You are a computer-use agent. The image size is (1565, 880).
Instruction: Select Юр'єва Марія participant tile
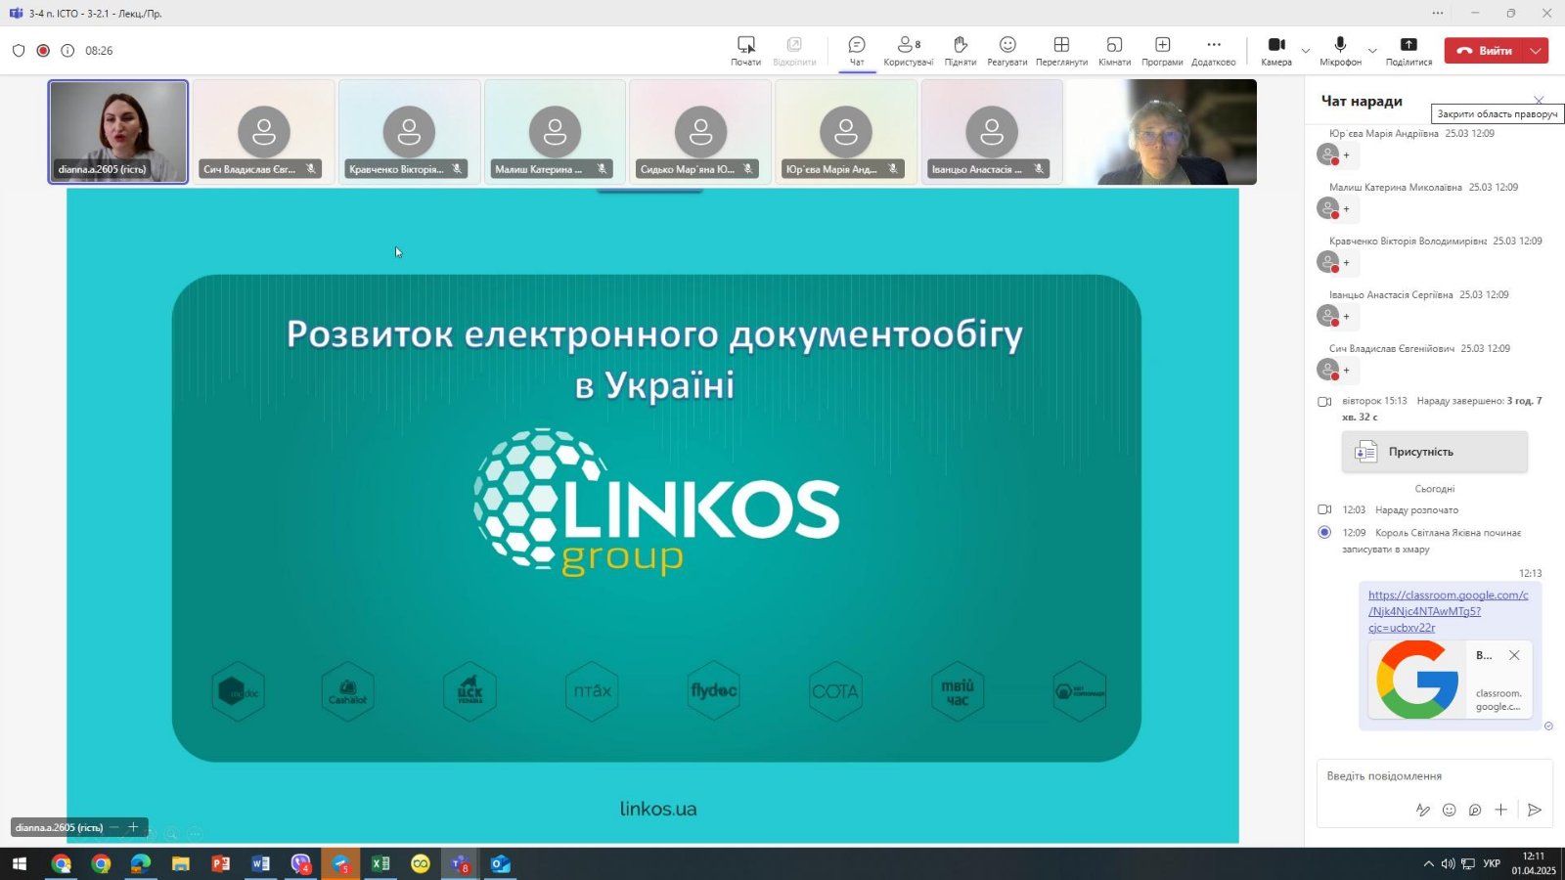(x=846, y=132)
